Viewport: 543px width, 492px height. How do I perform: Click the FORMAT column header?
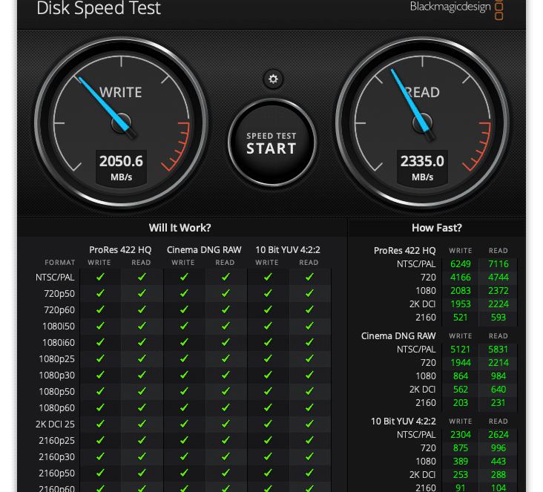point(59,263)
